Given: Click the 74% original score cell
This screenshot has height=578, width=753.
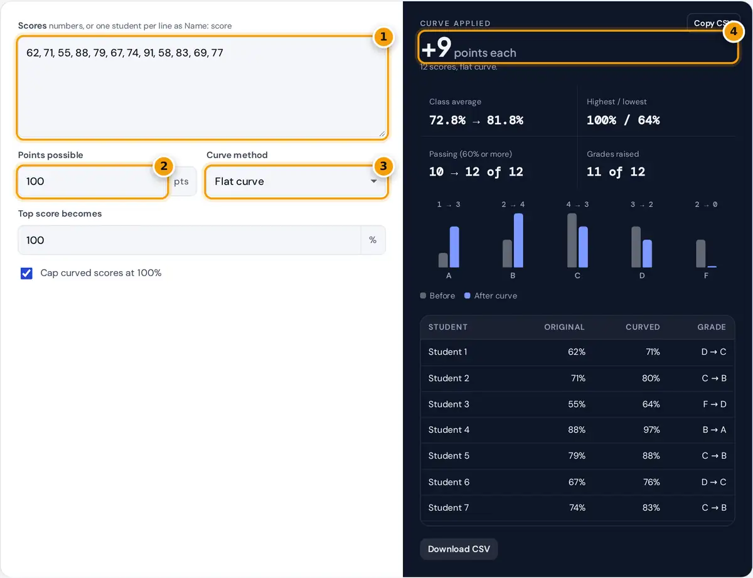Looking at the screenshot, I should (577, 508).
